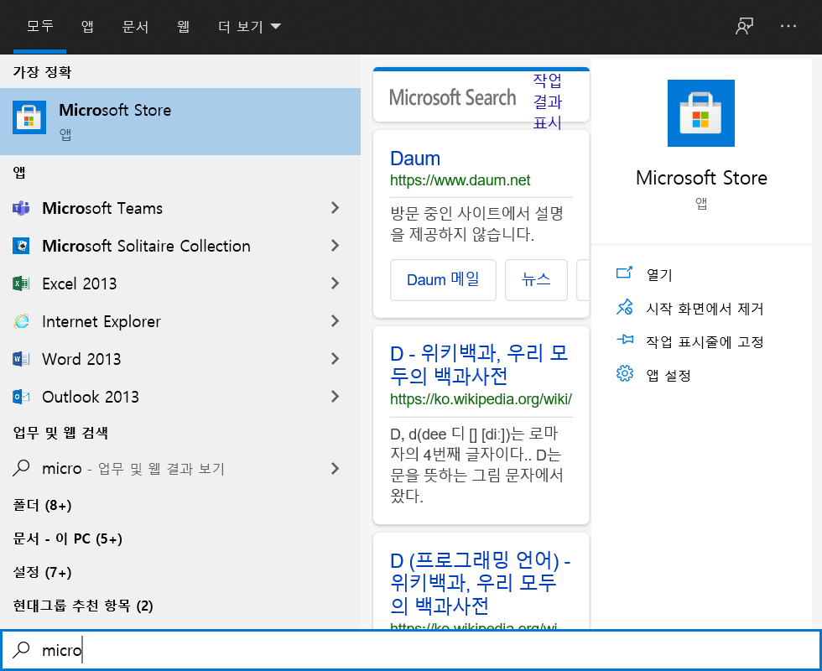Click the Microsoft Teams result text
Screen dimensions: 822x671
click(102, 208)
